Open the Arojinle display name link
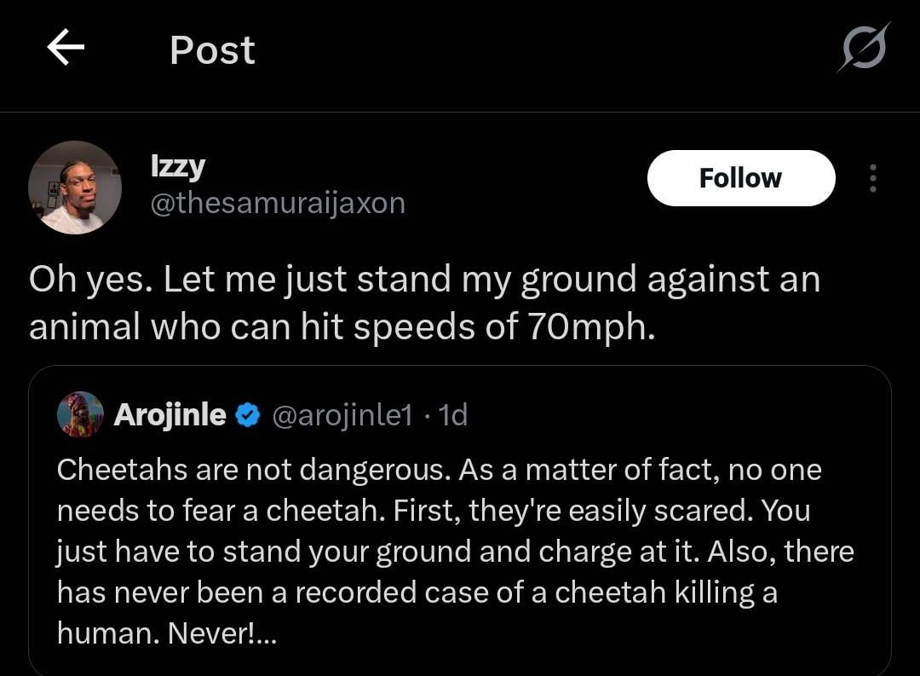The image size is (920, 676). 170,415
